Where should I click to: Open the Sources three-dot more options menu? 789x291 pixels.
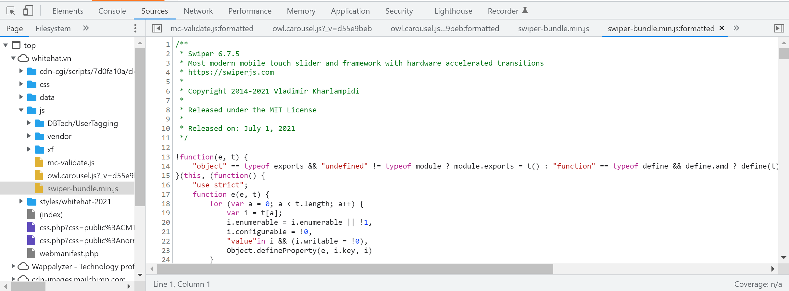(135, 28)
